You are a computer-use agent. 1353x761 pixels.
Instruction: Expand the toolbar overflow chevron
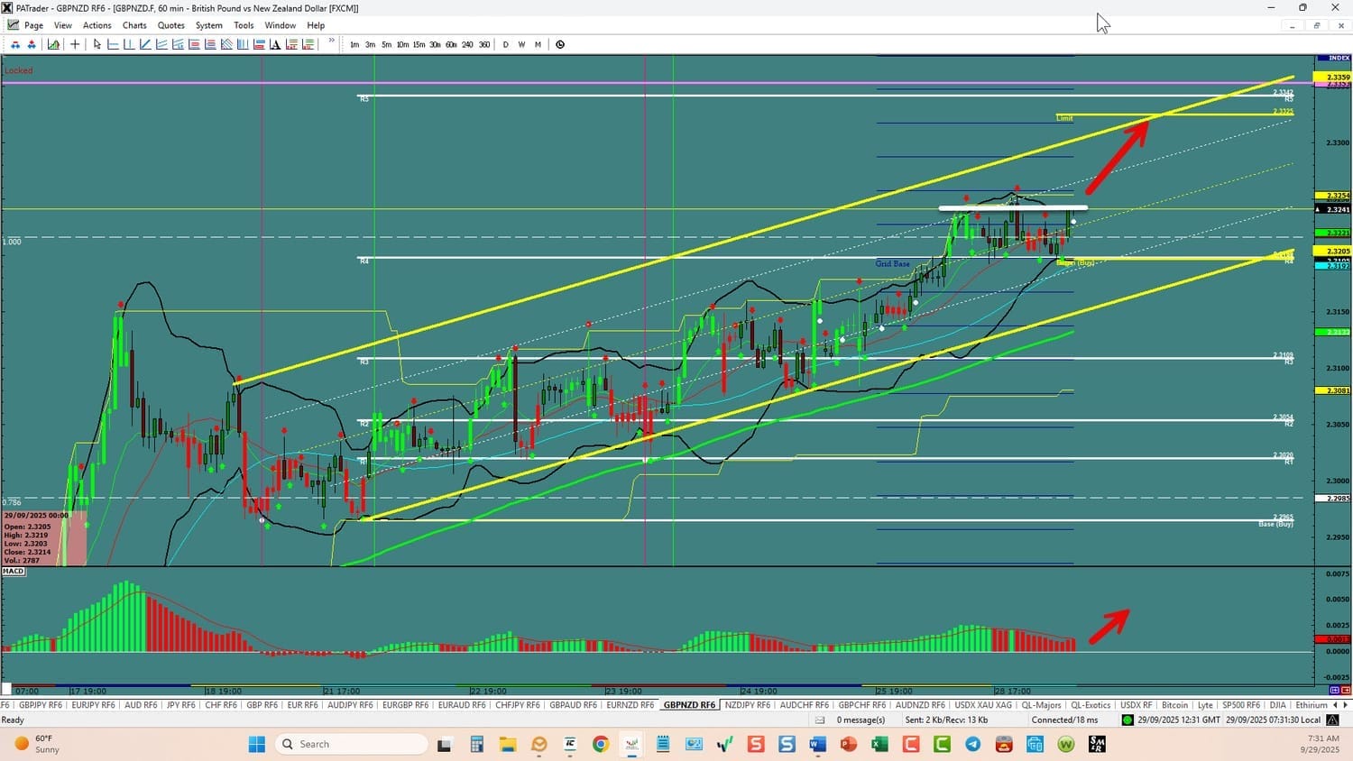[332, 41]
